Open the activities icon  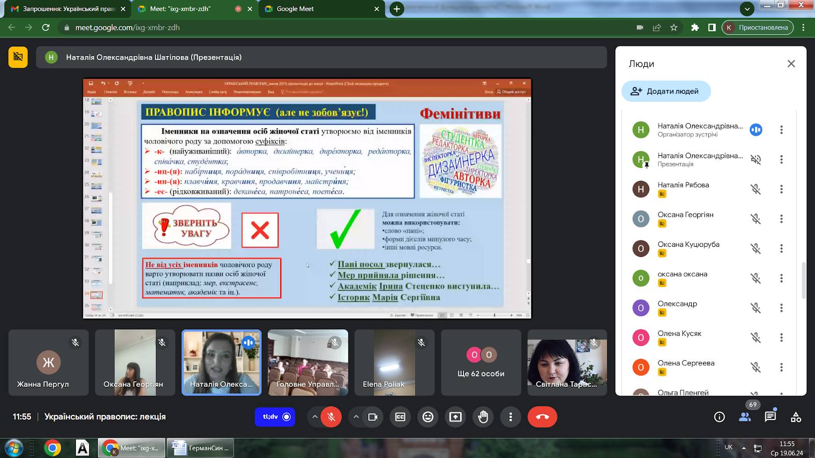point(796,417)
